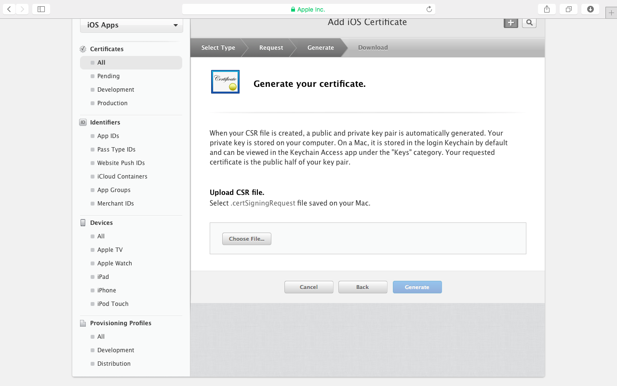Viewport: 617px width, 386px height.
Task: Click the Certificates section icon
Action: point(83,49)
